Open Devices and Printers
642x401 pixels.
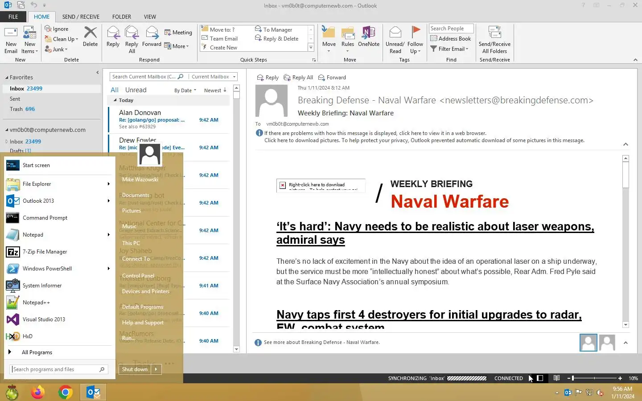click(x=146, y=291)
